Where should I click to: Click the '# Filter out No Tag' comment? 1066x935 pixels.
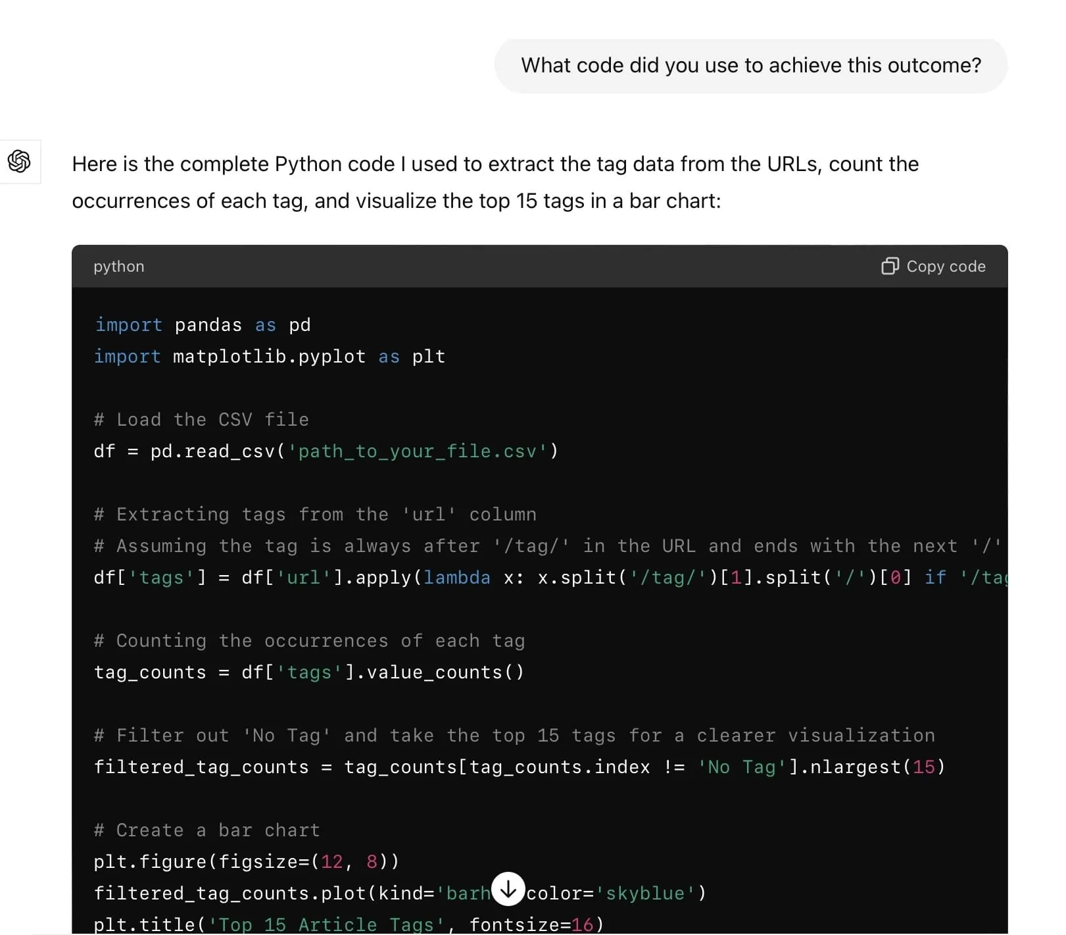coord(514,736)
